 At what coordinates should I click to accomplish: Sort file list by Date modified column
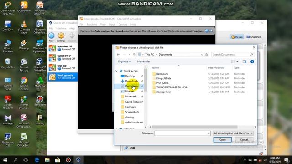(x=216, y=68)
